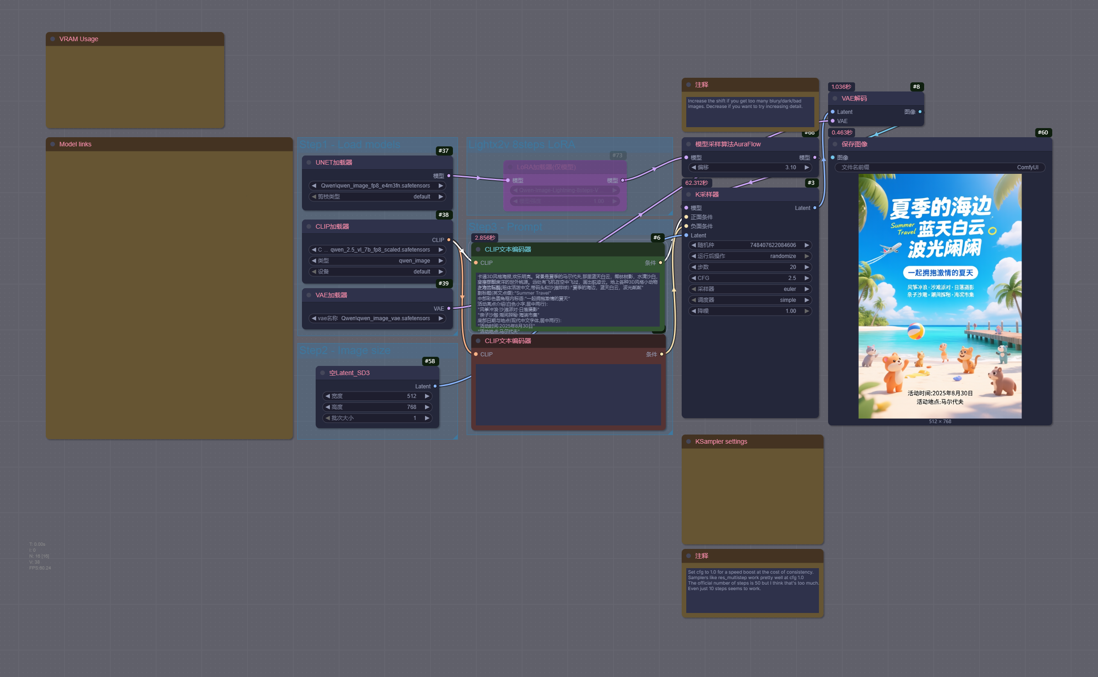Select the Lightx2v 8steps LoRA group title
Viewport: 1098px width, 677px height.
pyautogui.click(x=522, y=145)
